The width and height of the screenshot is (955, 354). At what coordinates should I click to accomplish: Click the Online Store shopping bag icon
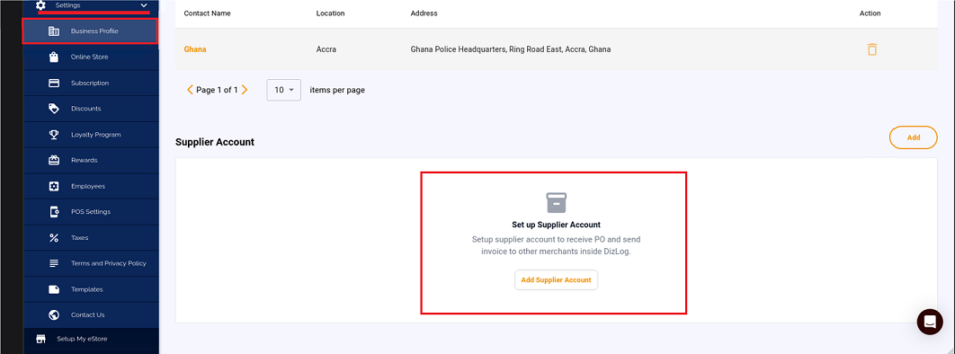pos(54,58)
